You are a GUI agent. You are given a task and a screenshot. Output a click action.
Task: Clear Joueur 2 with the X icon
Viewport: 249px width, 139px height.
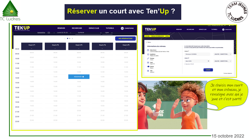[208, 61]
